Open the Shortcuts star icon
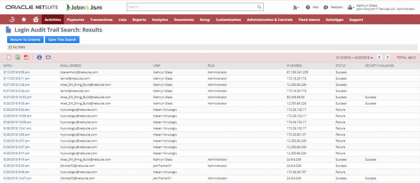This screenshot has height=183, width=420. tap(24, 19)
